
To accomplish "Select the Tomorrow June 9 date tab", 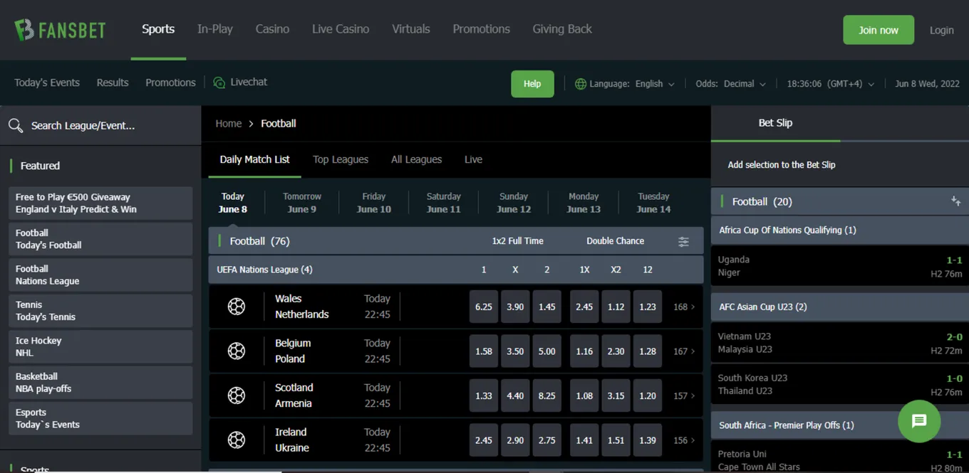I will click(302, 203).
